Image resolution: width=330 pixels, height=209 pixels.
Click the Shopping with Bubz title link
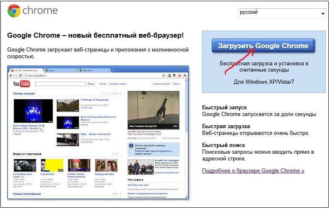click(x=104, y=174)
